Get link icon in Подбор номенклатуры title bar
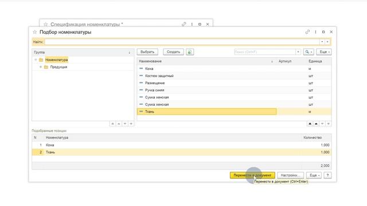 pyautogui.click(x=307, y=32)
